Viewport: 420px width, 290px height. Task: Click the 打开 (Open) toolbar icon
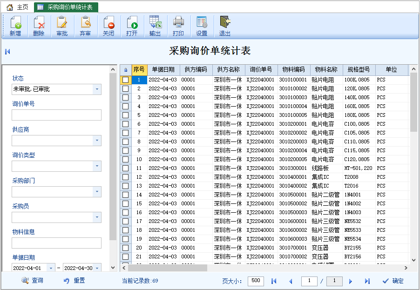(132, 26)
